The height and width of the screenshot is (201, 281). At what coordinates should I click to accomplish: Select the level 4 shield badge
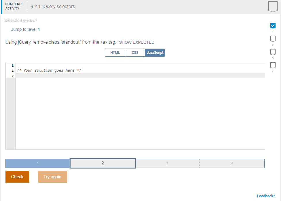[273, 65]
